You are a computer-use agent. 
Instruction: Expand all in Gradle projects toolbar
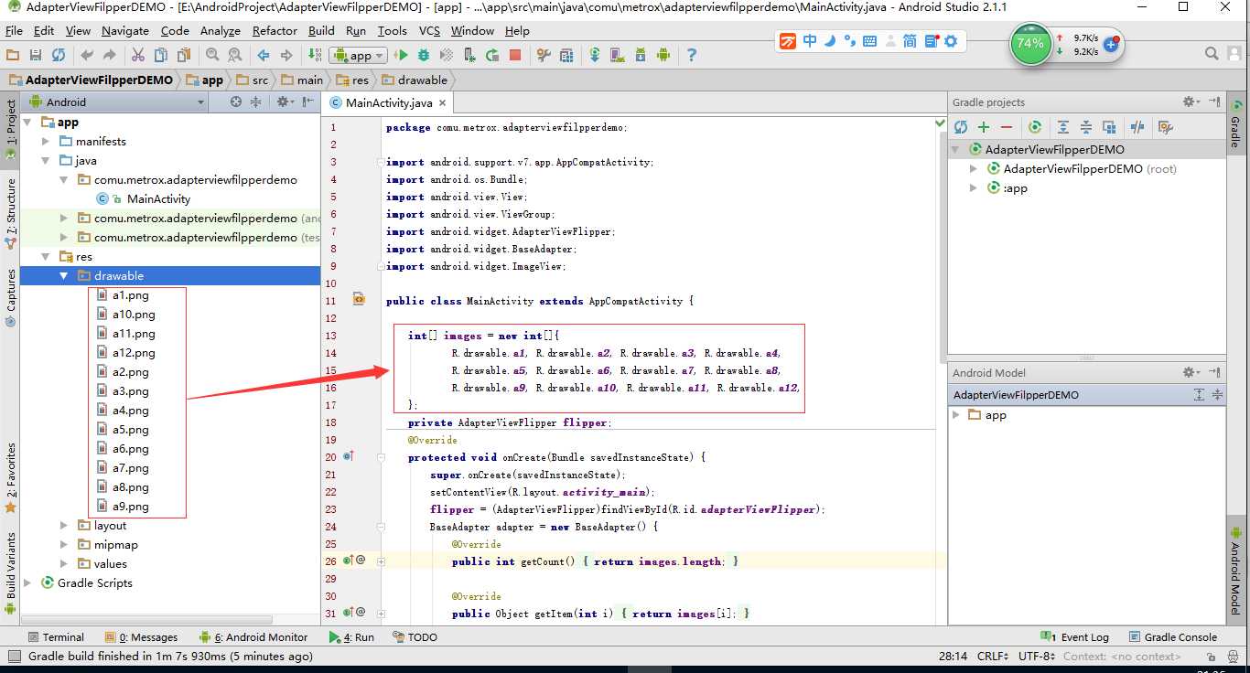tap(1063, 127)
